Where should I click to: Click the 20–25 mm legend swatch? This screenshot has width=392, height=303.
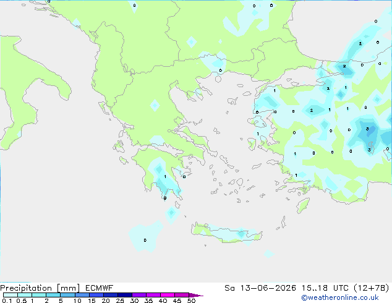tap(111, 295)
